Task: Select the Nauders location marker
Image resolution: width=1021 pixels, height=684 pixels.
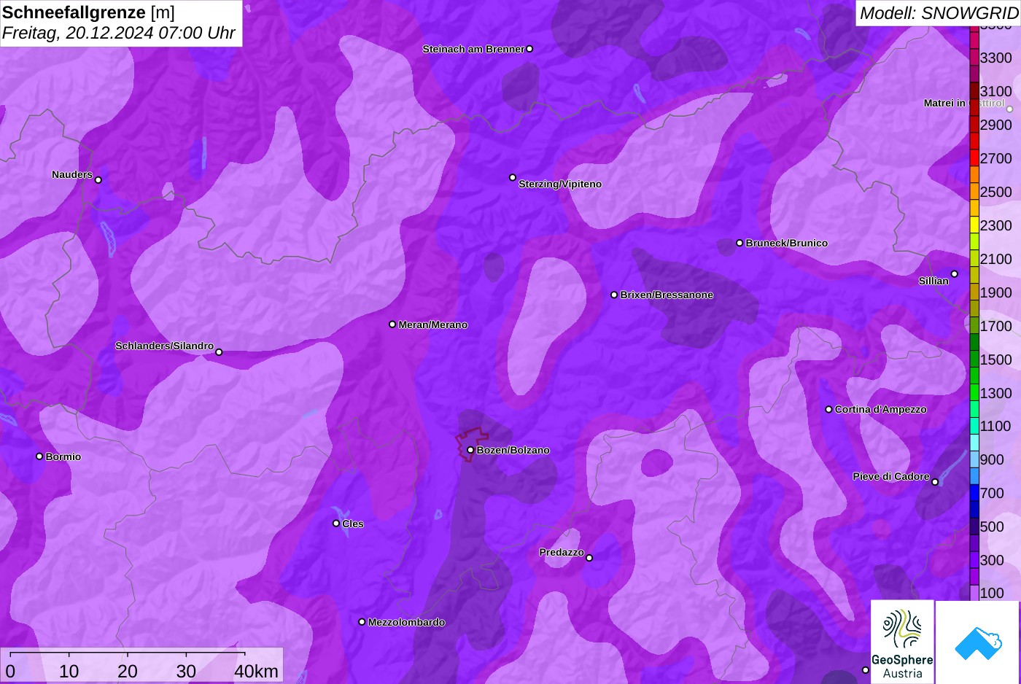Action: [98, 180]
